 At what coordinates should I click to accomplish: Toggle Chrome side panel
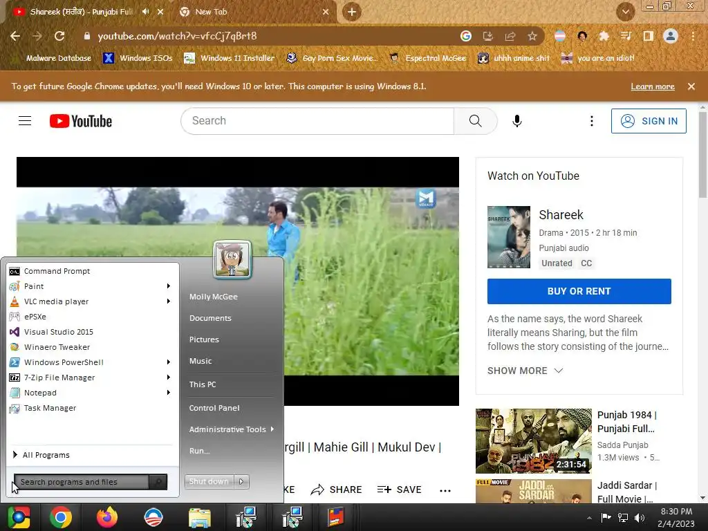[649, 36]
